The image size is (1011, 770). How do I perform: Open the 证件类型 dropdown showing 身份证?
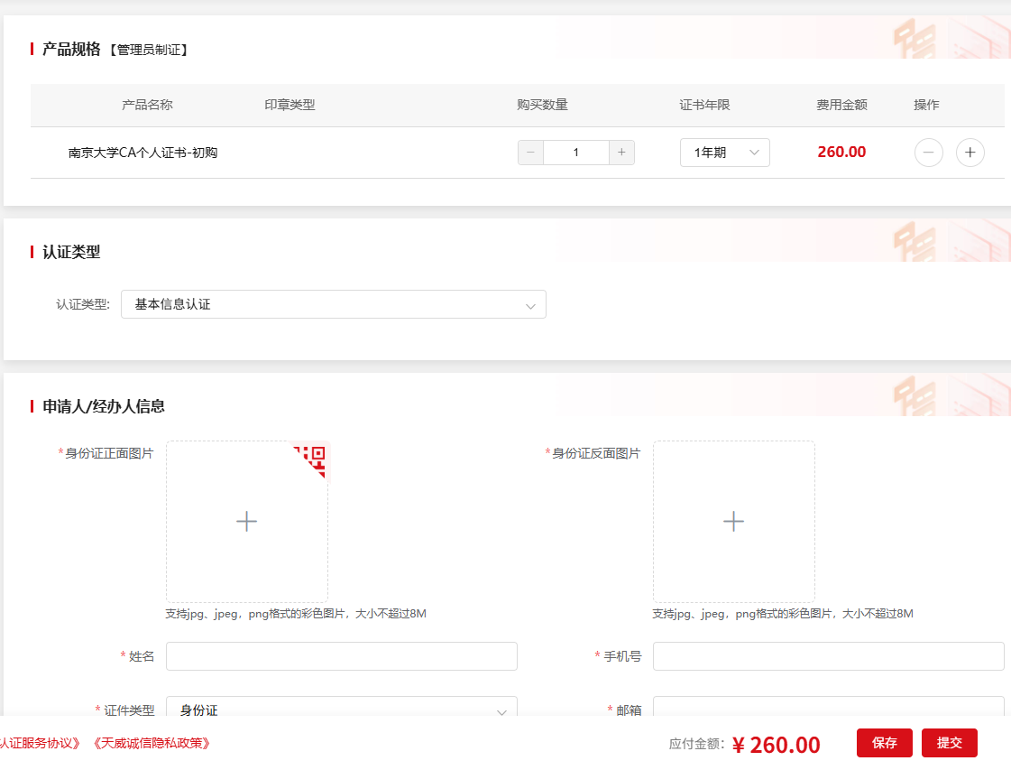341,708
